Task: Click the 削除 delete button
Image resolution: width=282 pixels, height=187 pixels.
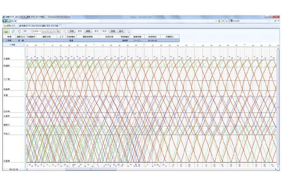Action: pos(88,31)
